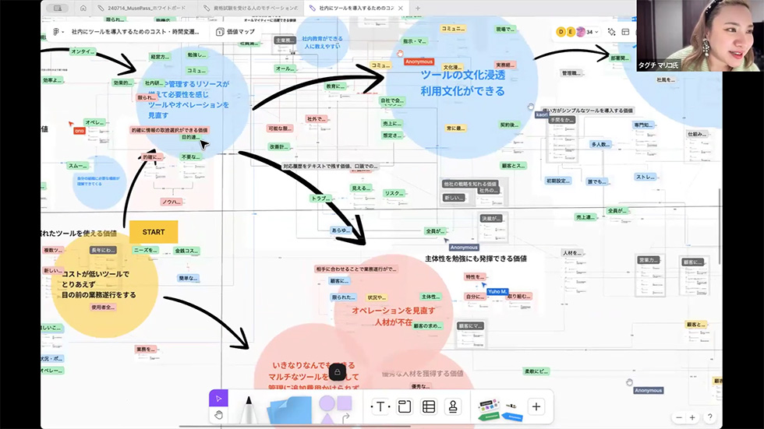Select the sticky note ノウハ…

[x=172, y=202]
